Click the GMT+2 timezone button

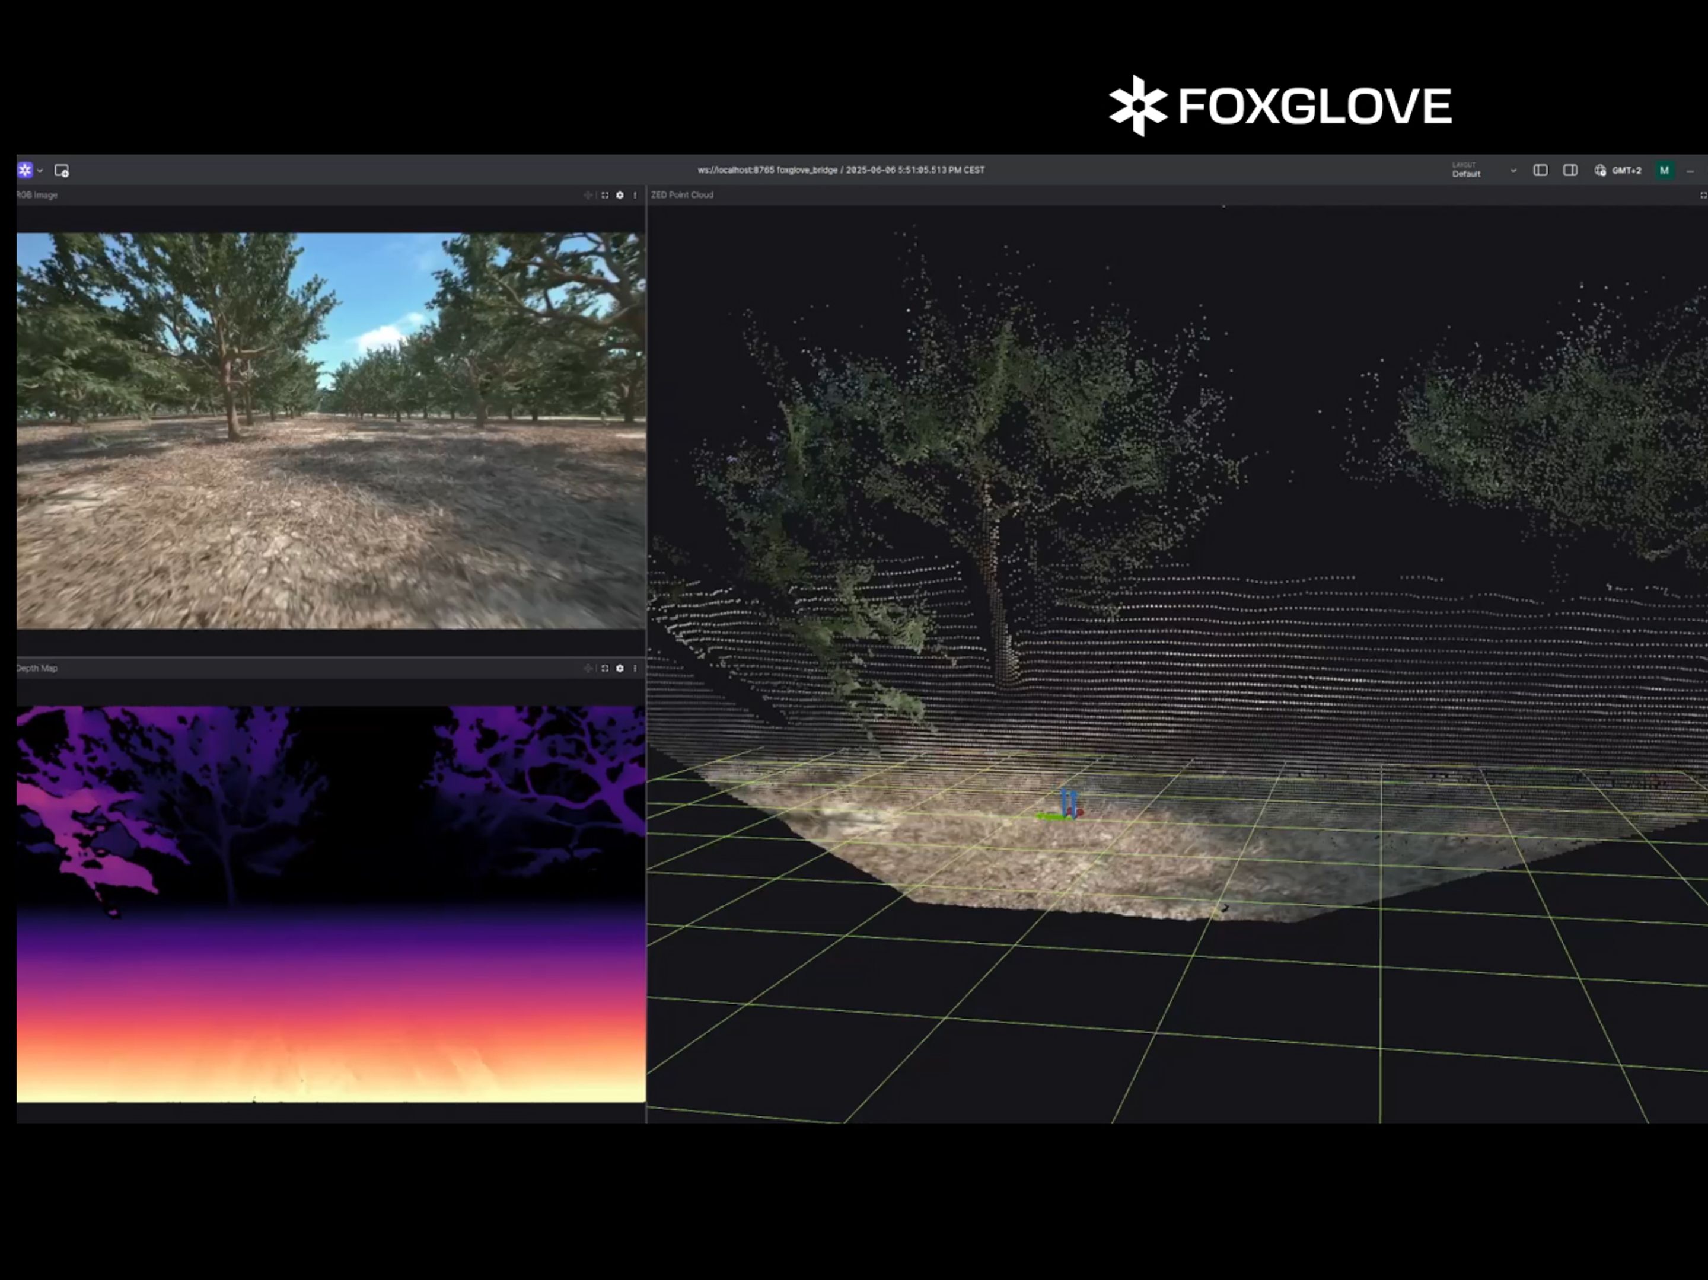(1618, 171)
